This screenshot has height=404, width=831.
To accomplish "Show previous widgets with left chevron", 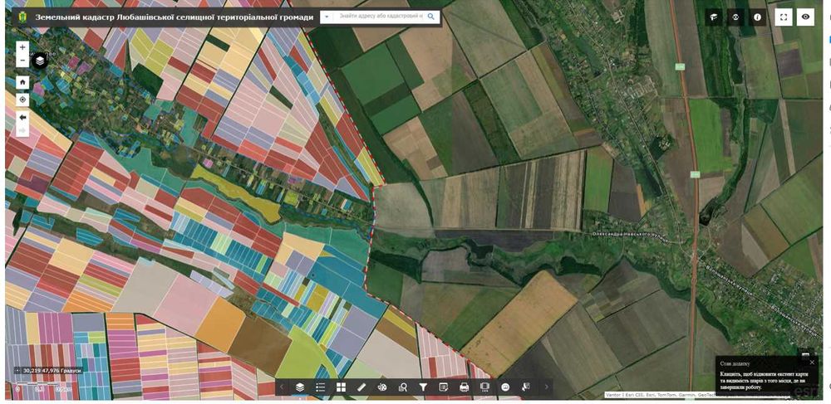I will 282,387.
